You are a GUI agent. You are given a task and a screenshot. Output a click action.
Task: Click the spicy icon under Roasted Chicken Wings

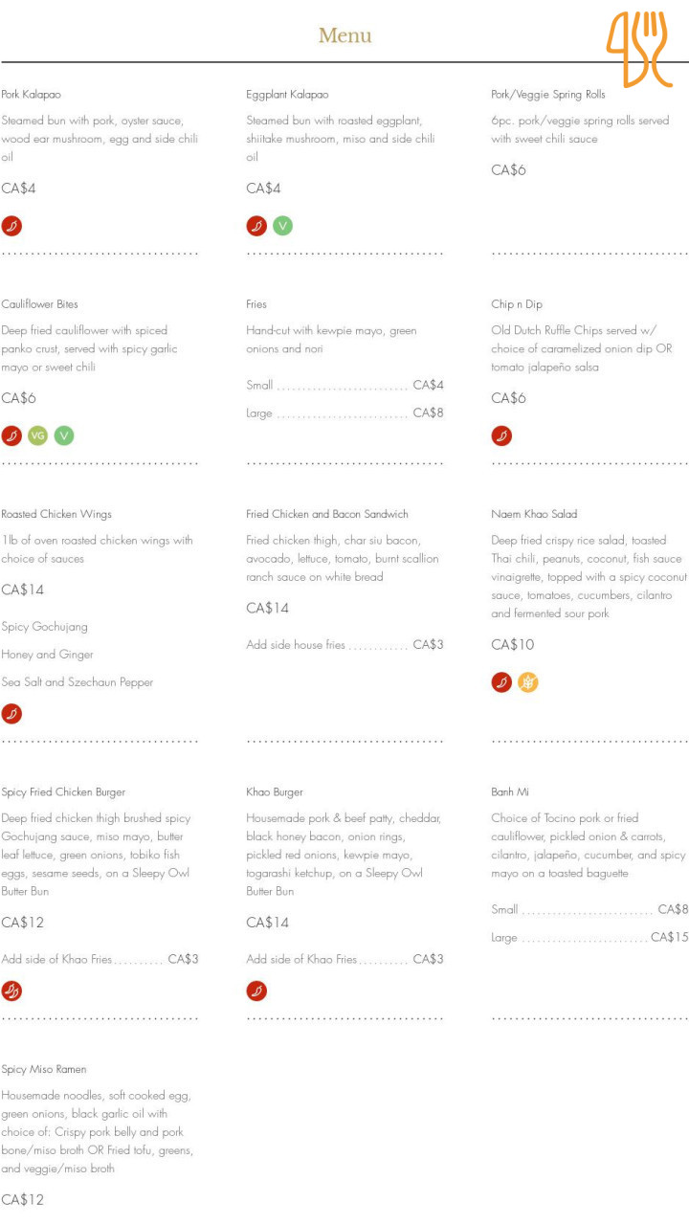(x=11, y=713)
